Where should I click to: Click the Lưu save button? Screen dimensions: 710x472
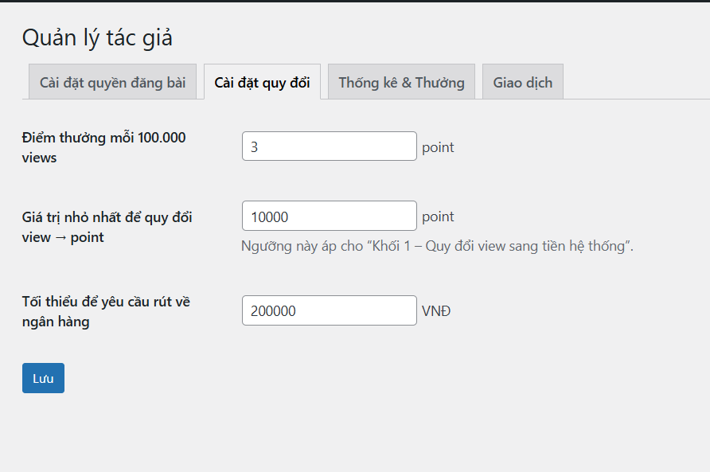pyautogui.click(x=43, y=378)
